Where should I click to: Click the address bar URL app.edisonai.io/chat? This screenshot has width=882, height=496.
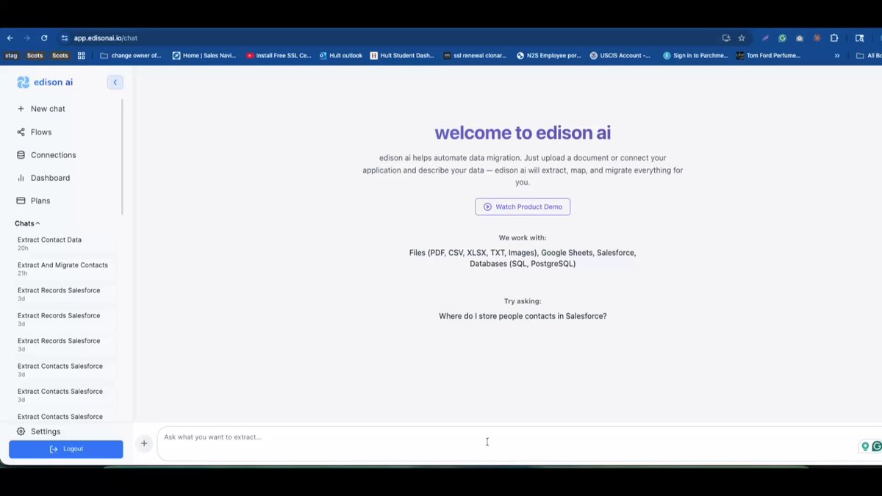click(x=105, y=37)
